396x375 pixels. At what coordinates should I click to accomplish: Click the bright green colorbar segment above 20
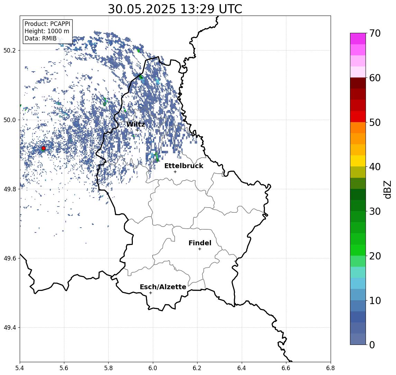(x=358, y=250)
